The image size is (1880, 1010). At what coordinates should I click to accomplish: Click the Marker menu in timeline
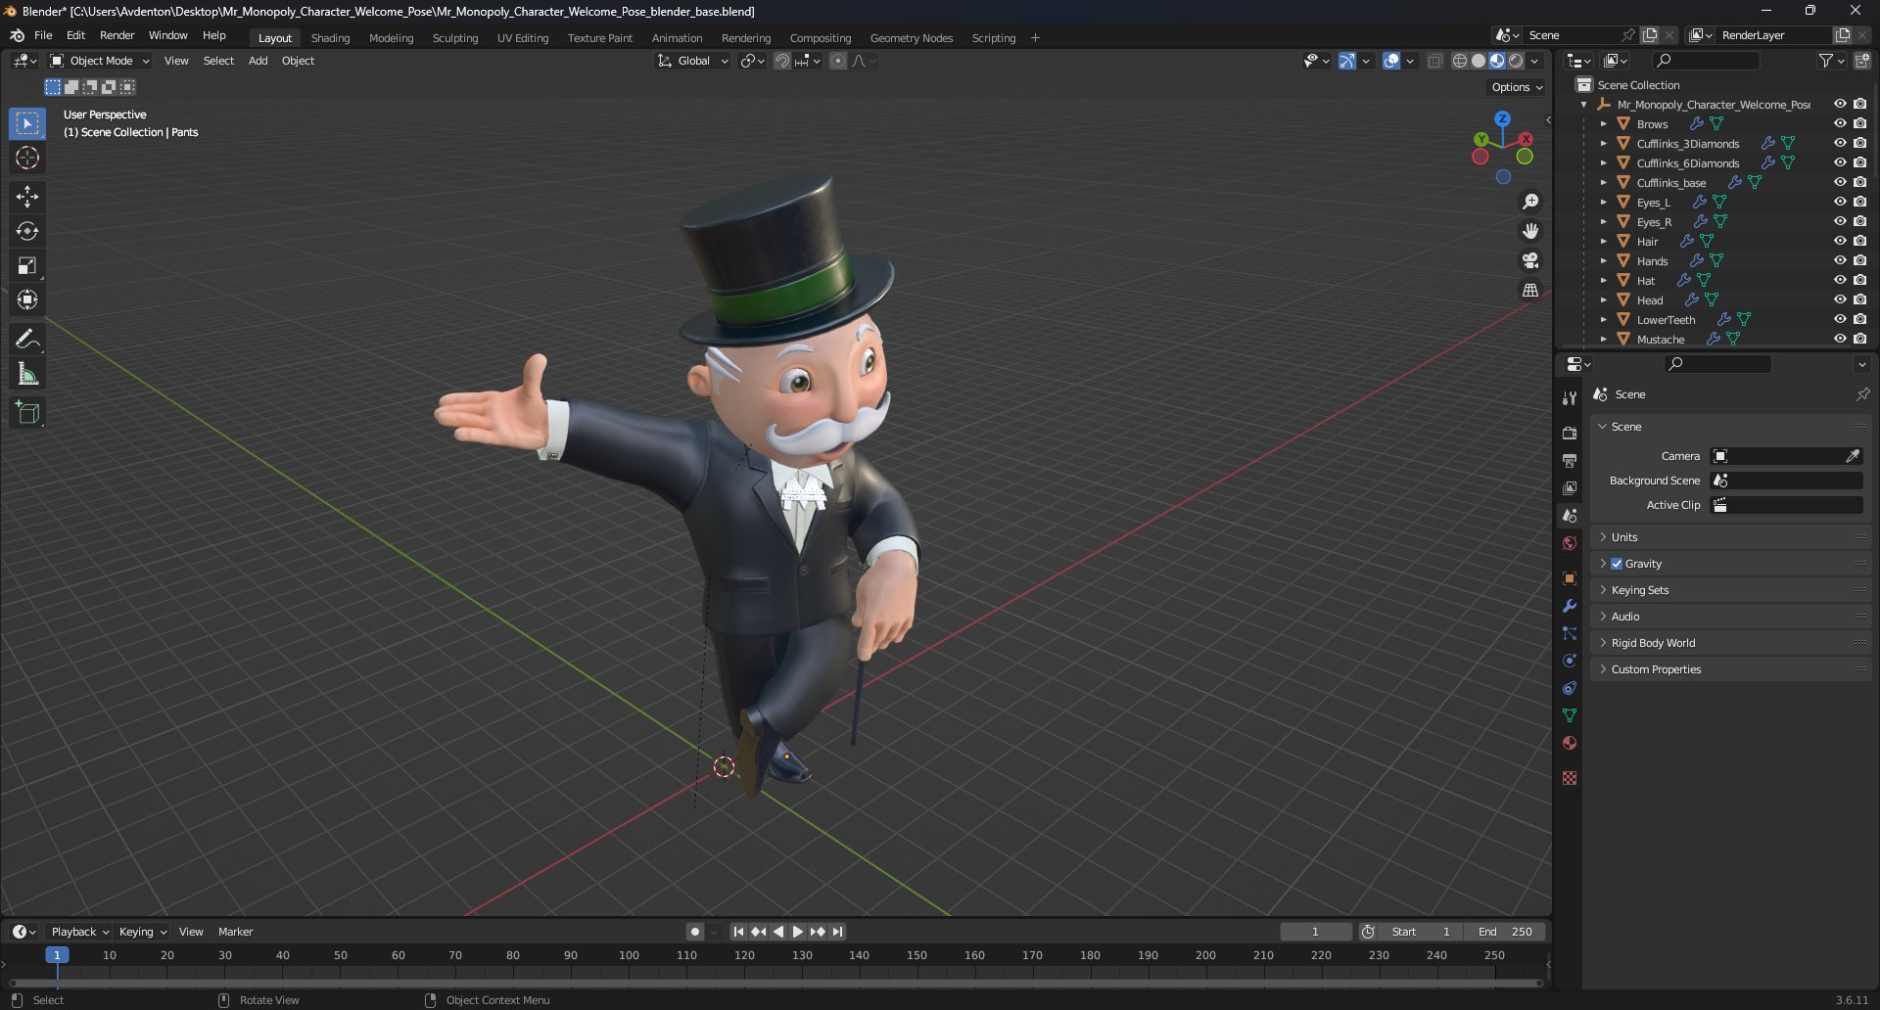point(235,932)
